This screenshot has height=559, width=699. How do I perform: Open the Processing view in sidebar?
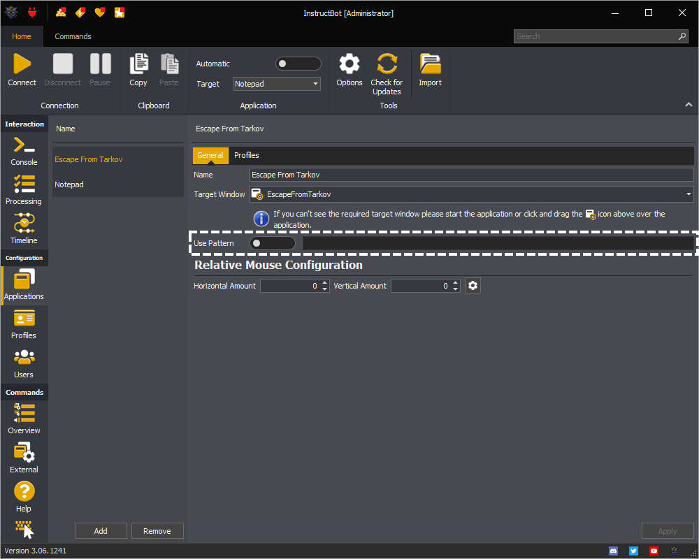(24, 190)
